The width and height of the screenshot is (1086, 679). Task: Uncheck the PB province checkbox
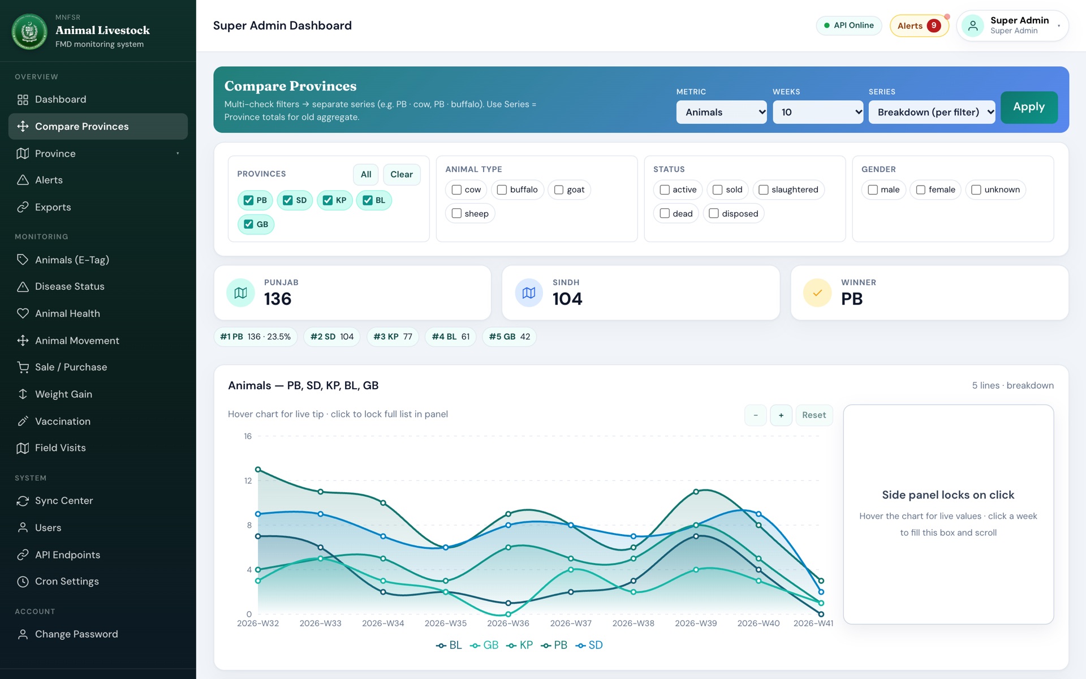[248, 200]
